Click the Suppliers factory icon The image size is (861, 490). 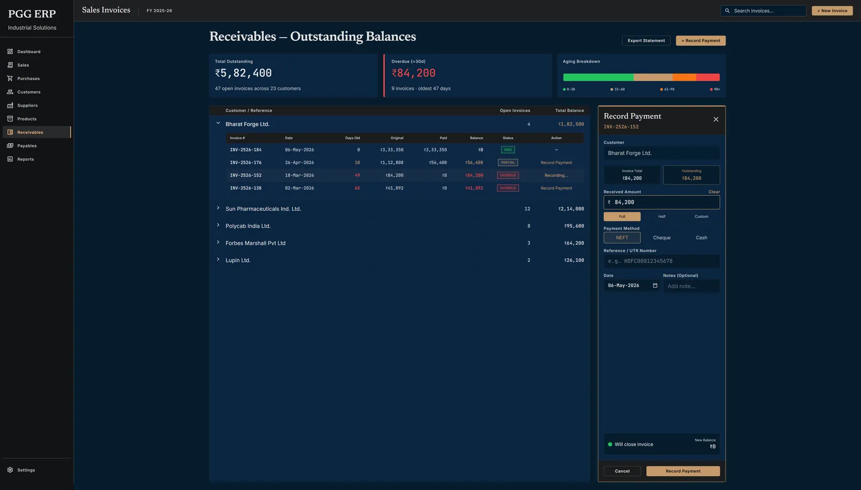(x=10, y=105)
